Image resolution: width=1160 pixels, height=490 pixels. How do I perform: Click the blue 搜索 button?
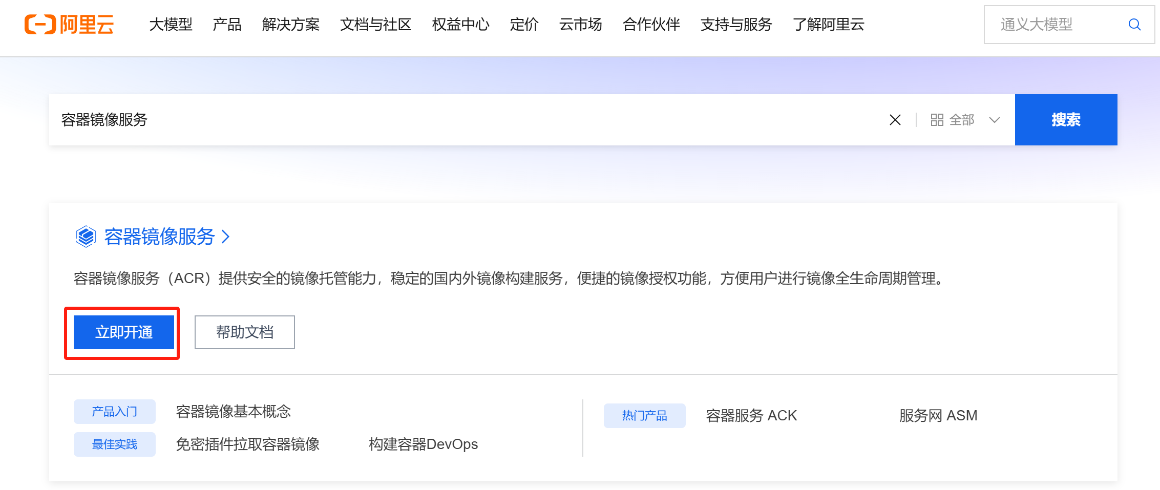pyautogui.click(x=1066, y=120)
